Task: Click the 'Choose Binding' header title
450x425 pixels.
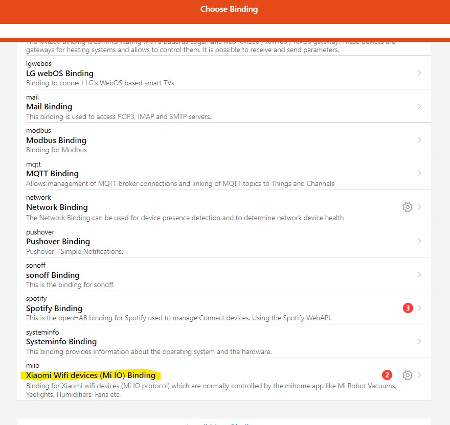Action: tap(229, 9)
